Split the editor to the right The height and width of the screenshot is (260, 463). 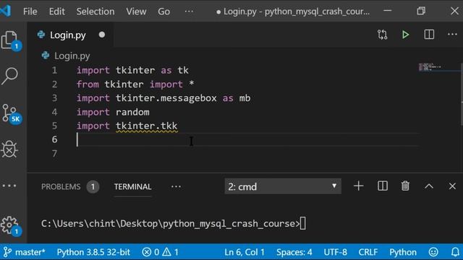(429, 35)
